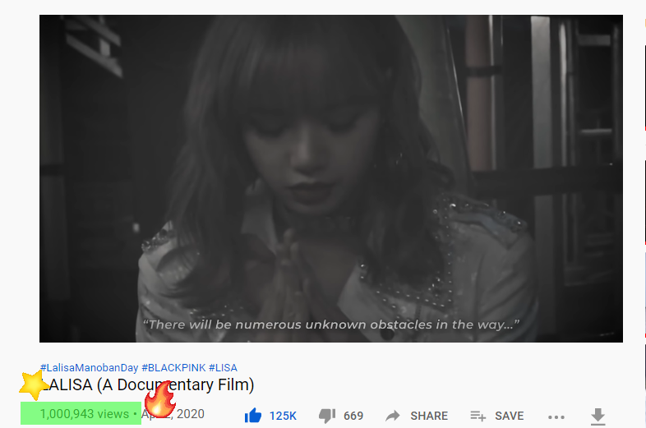
Task: Open the three-dot more actions menu
Action: [556, 416]
